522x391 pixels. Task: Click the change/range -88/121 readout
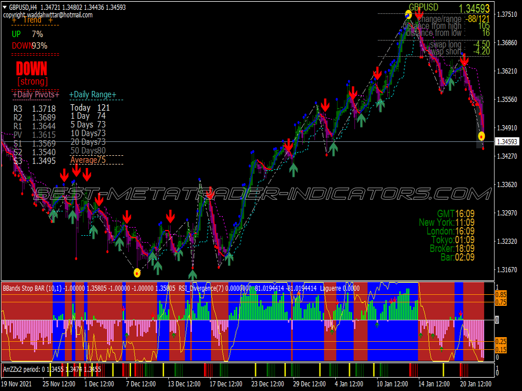pyautogui.click(x=454, y=19)
